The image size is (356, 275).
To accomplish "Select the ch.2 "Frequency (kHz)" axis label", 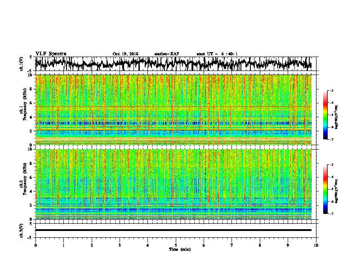I will point(25,179).
